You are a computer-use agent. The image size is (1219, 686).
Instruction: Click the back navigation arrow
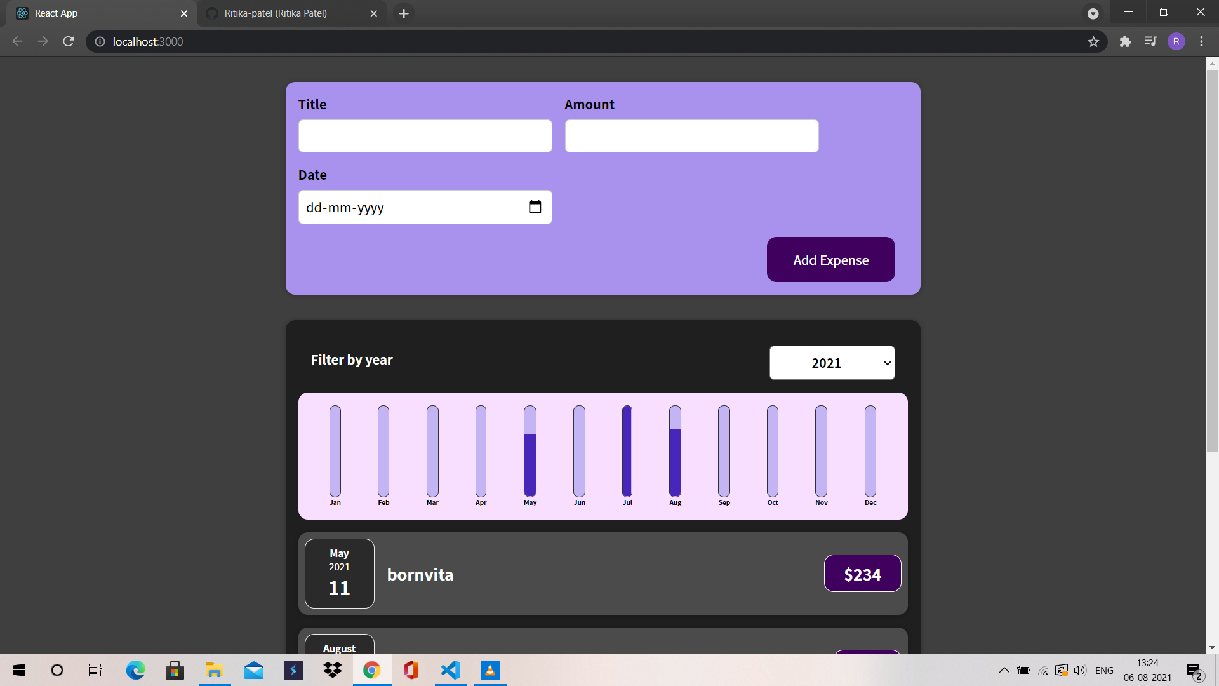click(17, 41)
